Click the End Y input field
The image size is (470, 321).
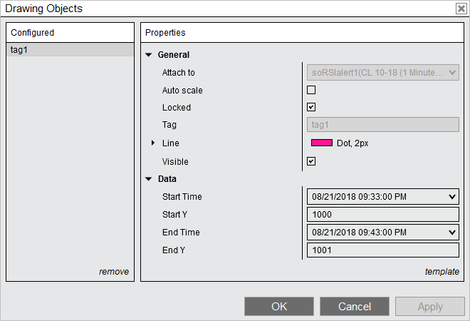tap(382, 250)
